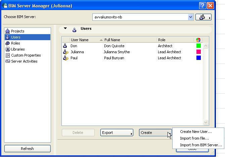Screen dimensions: 225x157
Task: Click the user list scroll up arrow
Action: [x=206, y=46]
